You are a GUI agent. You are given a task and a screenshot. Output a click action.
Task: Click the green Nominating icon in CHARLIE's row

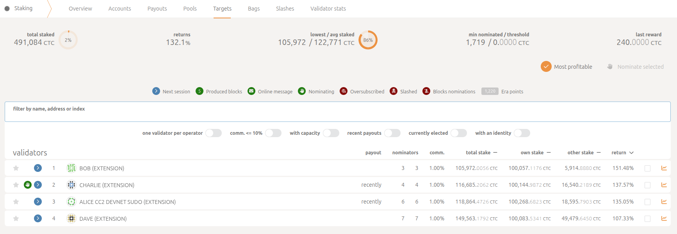[28, 185]
